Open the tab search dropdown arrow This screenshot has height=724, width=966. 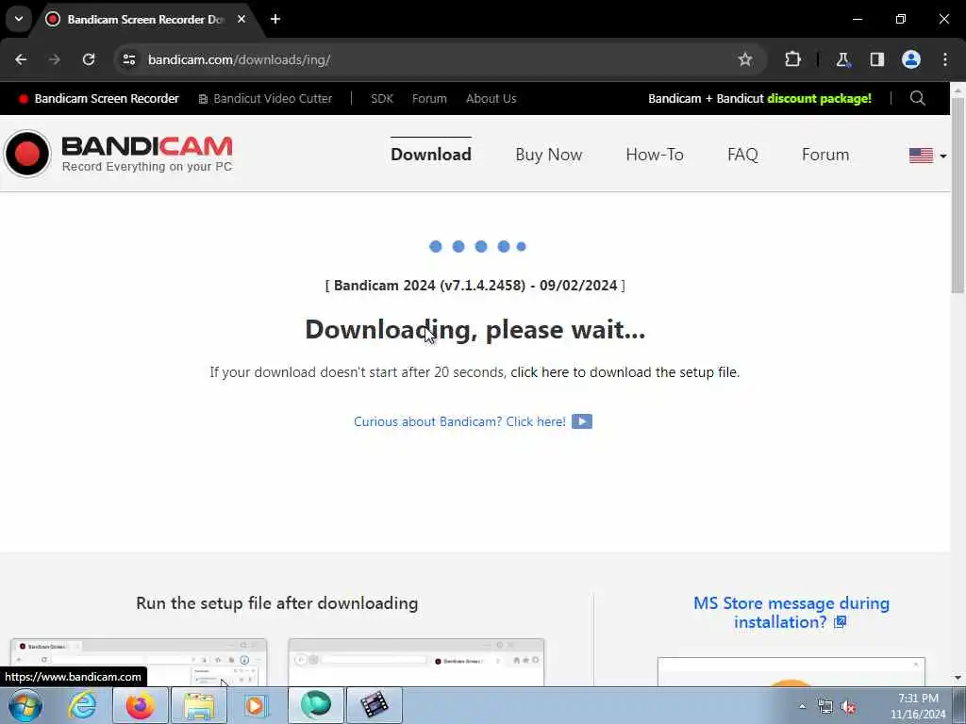tap(19, 19)
